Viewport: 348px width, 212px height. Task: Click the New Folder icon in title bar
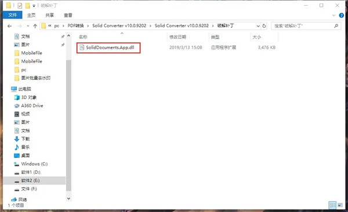coord(27,6)
